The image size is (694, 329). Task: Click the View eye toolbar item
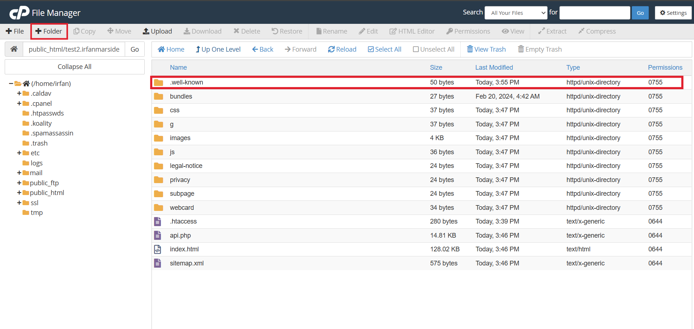[513, 31]
